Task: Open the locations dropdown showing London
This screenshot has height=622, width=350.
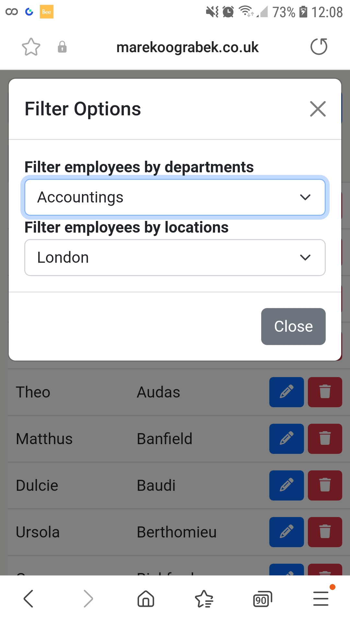Action: tap(175, 258)
